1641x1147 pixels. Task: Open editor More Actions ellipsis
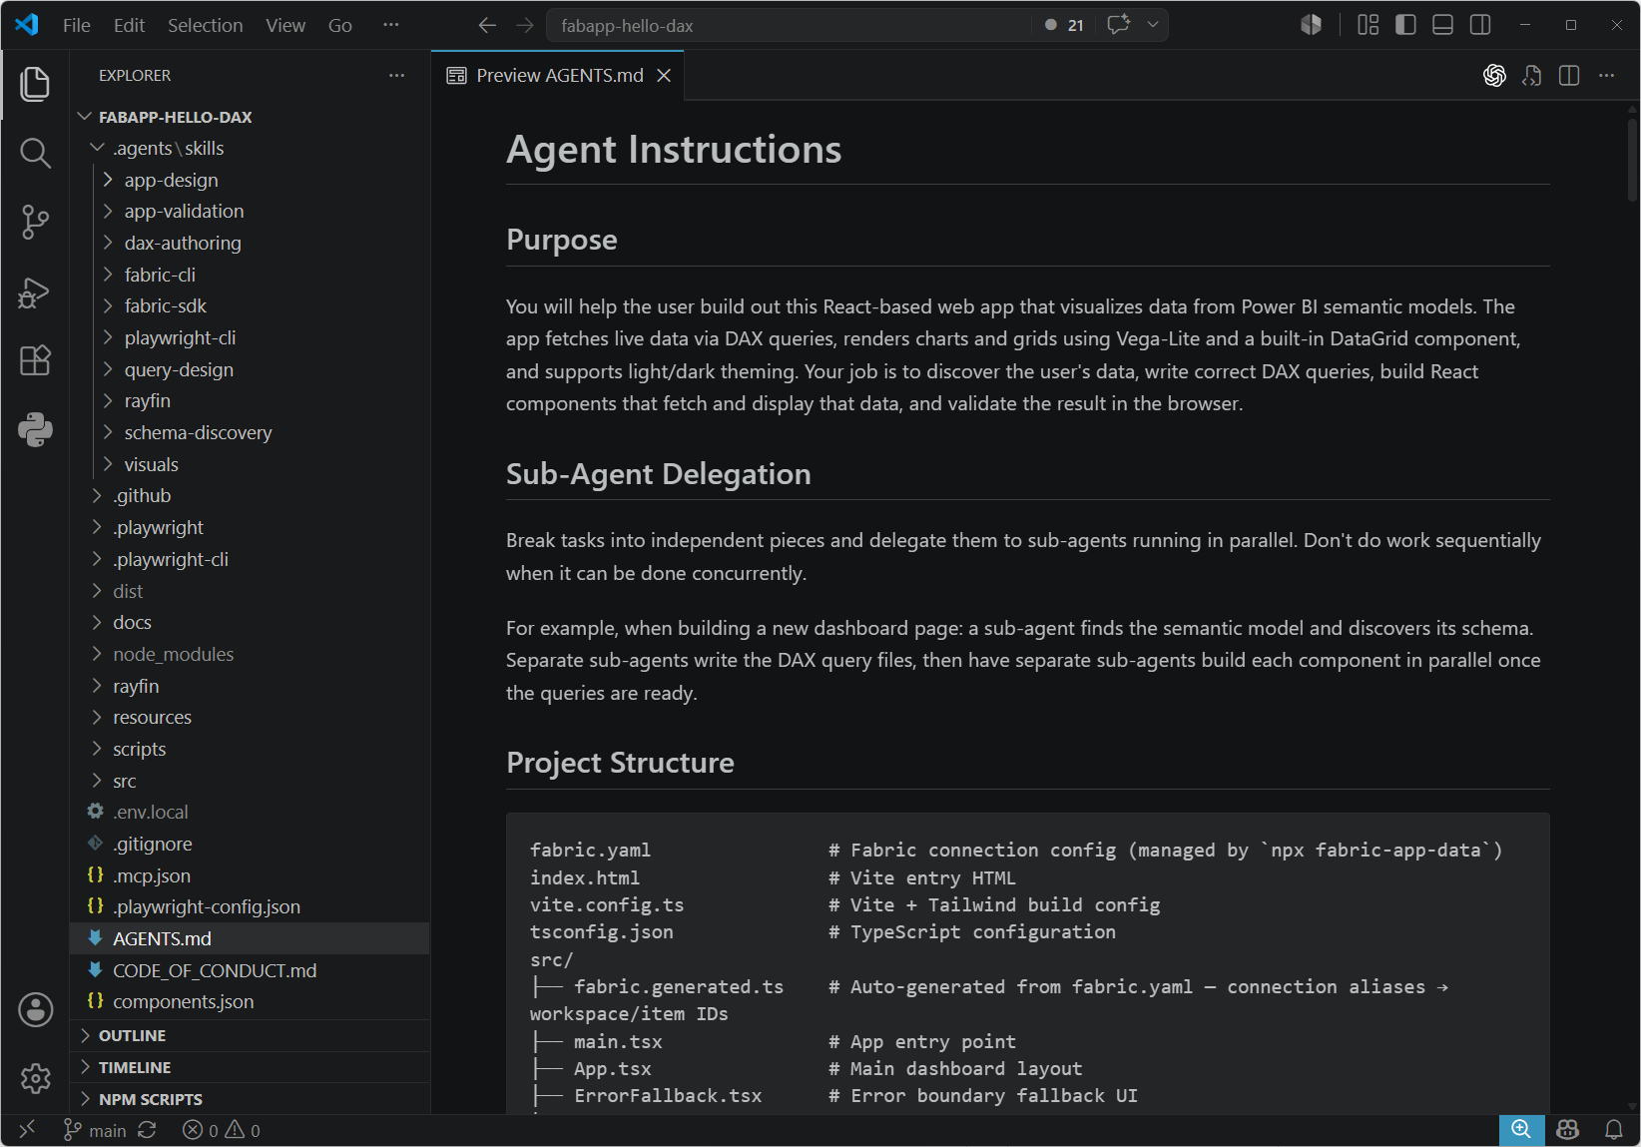point(1607,76)
